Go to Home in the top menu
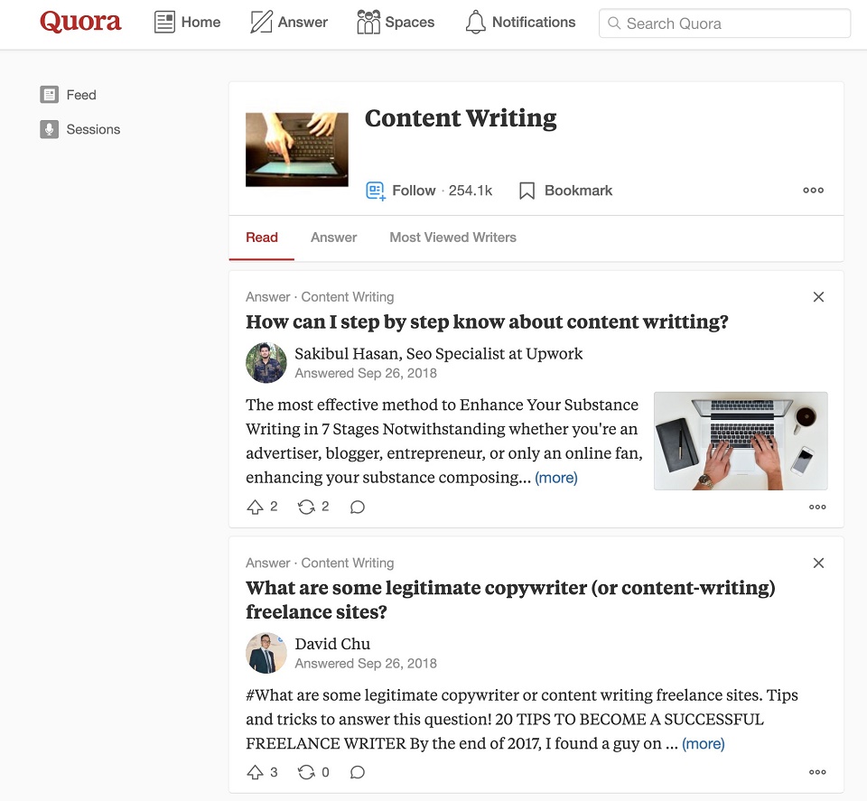This screenshot has height=801, width=867. coord(200,22)
